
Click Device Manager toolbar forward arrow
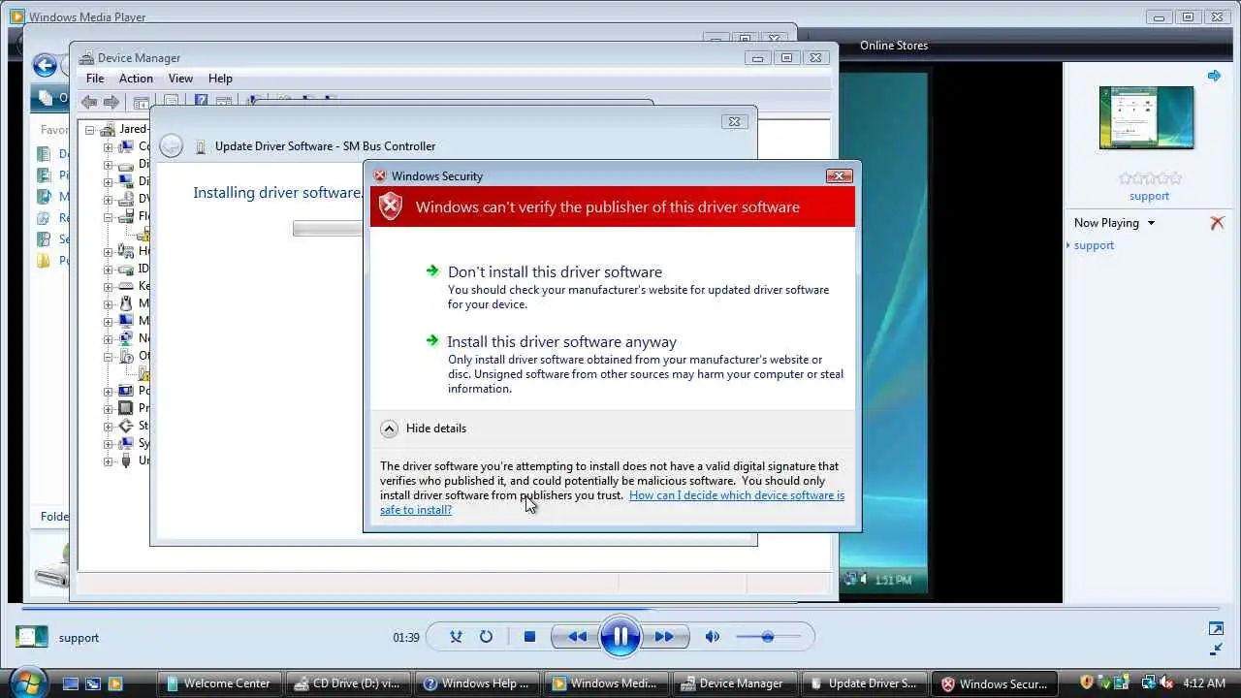[111, 102]
